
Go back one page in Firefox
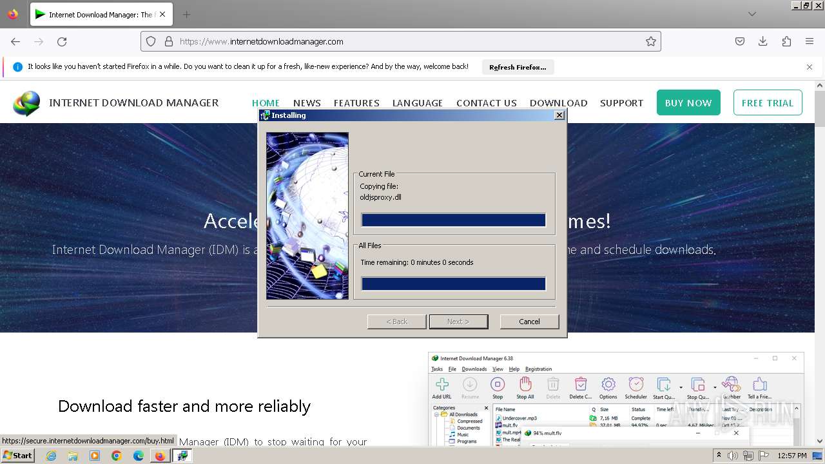pyautogui.click(x=15, y=41)
